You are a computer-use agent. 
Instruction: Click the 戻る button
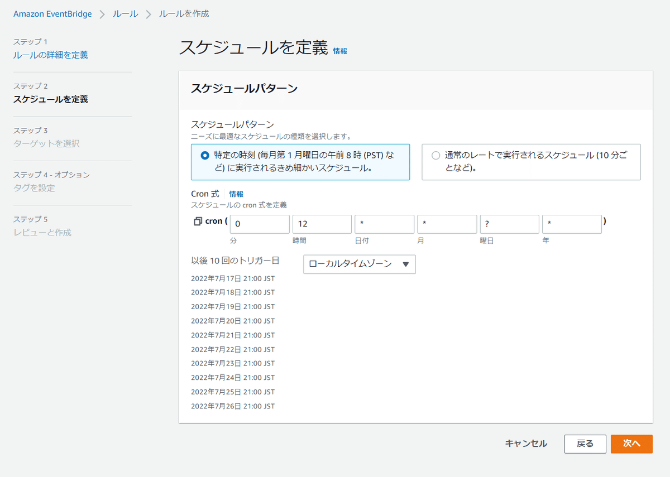585,444
